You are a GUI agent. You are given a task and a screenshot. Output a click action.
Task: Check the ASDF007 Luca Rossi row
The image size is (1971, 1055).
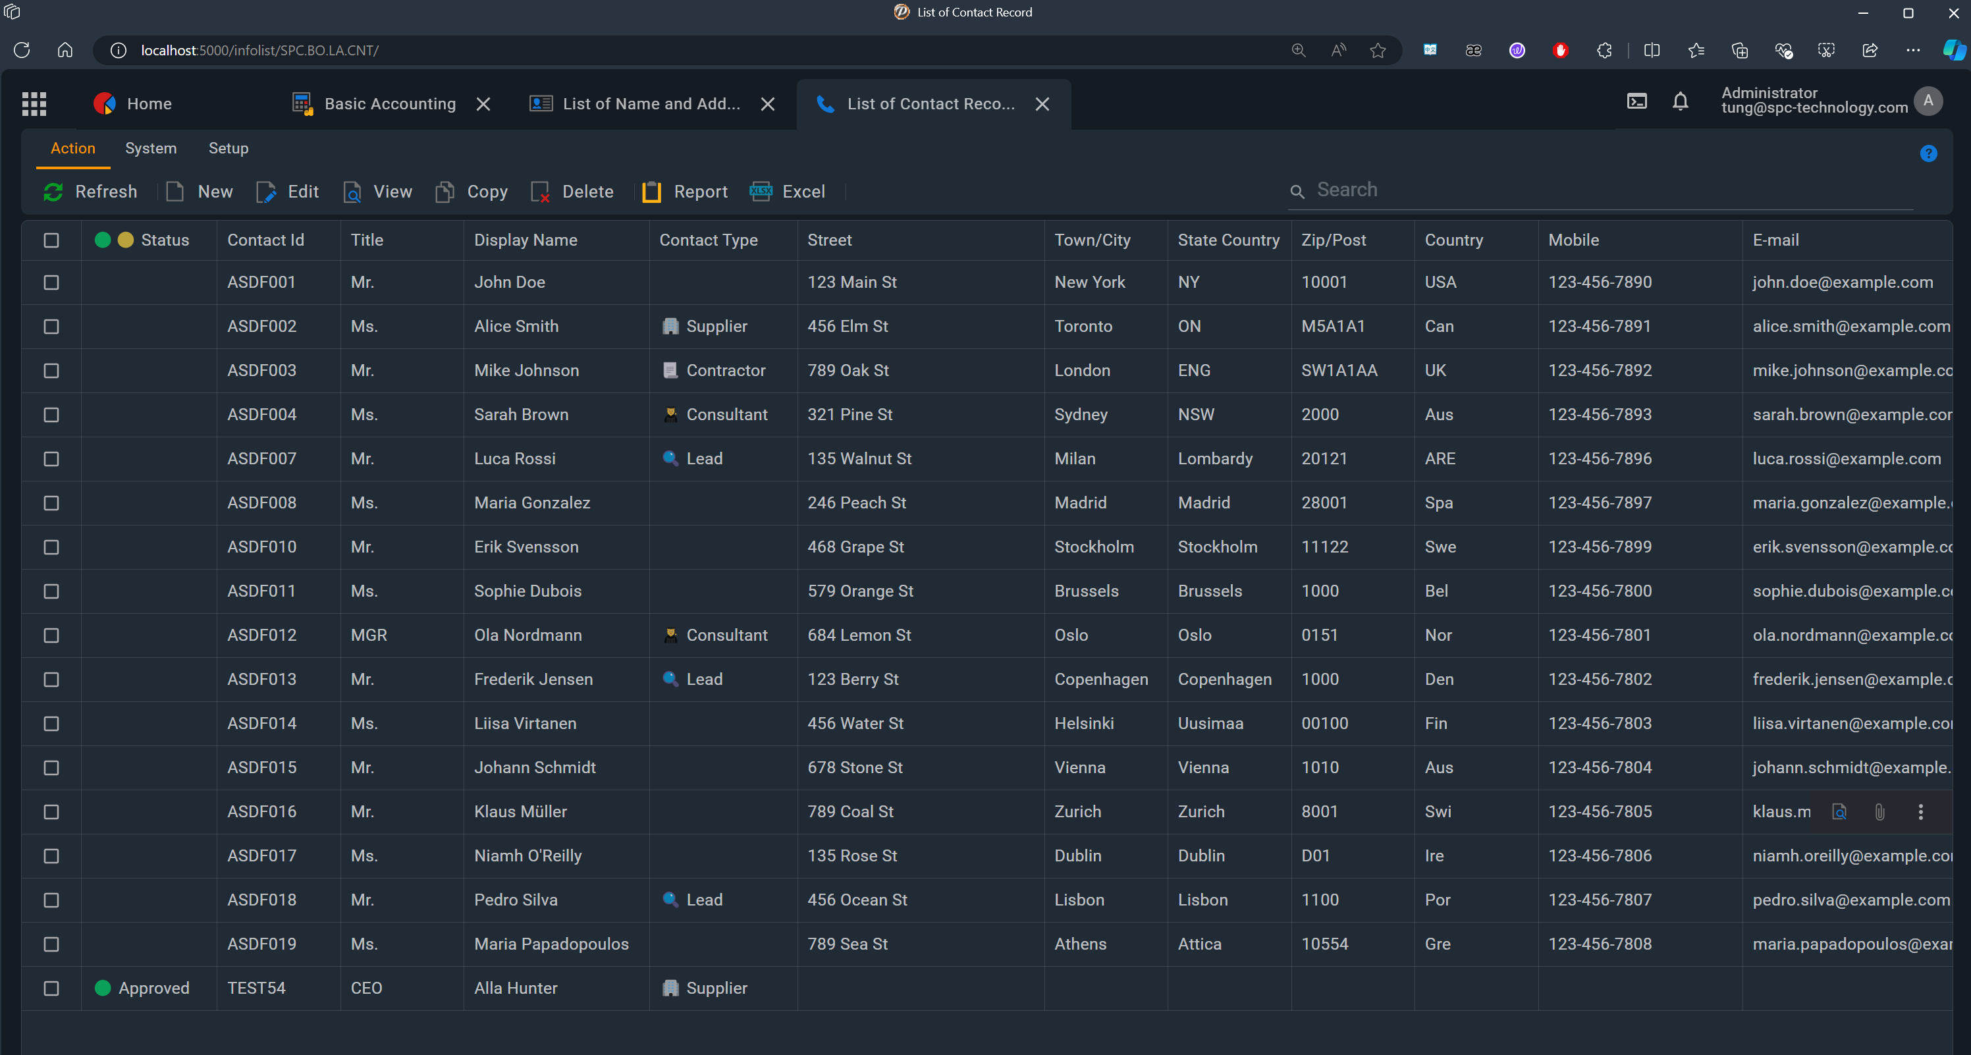tap(51, 459)
